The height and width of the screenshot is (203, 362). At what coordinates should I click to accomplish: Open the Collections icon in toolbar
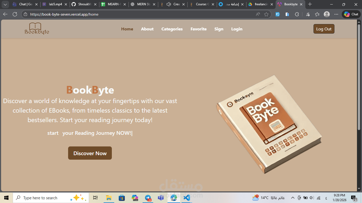[x=287, y=14]
